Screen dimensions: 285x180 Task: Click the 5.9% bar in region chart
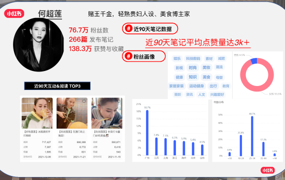184,148
